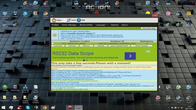The width and height of the screenshot is (196, 110).
Task: Click the blue Help question mark icon
Action: (79, 20)
